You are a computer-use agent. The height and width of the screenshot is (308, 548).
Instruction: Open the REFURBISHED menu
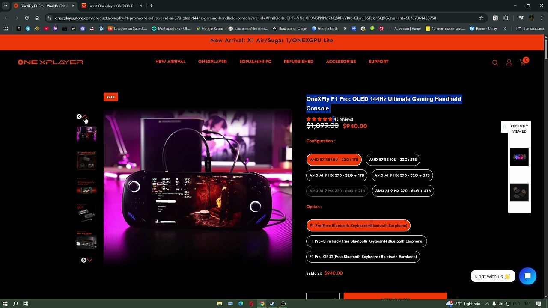(298, 62)
